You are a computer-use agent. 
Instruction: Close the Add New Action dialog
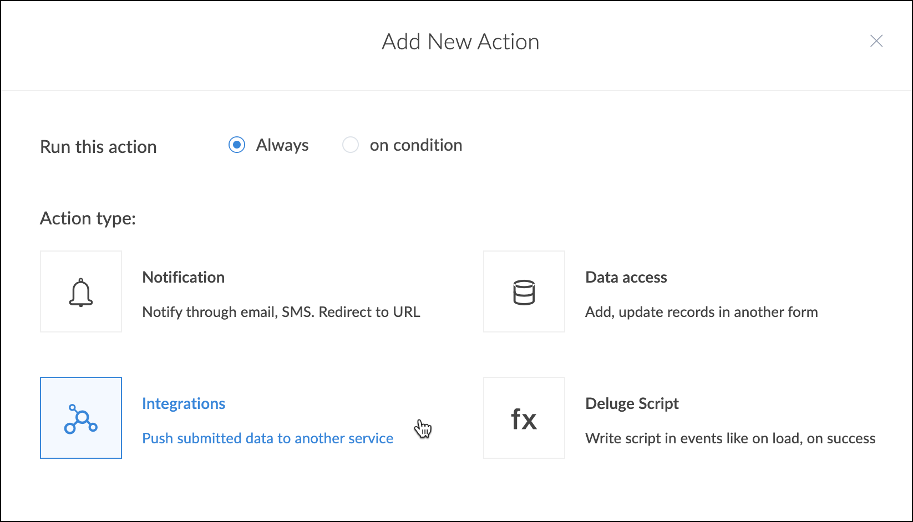tap(876, 41)
